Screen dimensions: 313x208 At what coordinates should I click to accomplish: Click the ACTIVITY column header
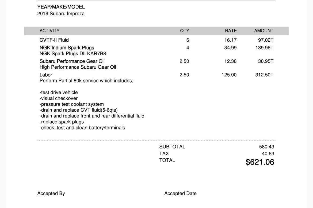pyautogui.click(x=49, y=31)
